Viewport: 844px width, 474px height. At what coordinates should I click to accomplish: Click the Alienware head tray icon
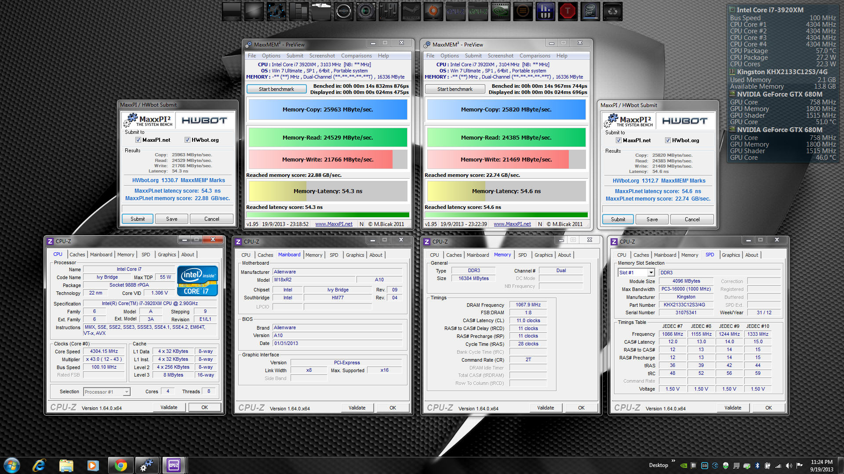pos(725,466)
